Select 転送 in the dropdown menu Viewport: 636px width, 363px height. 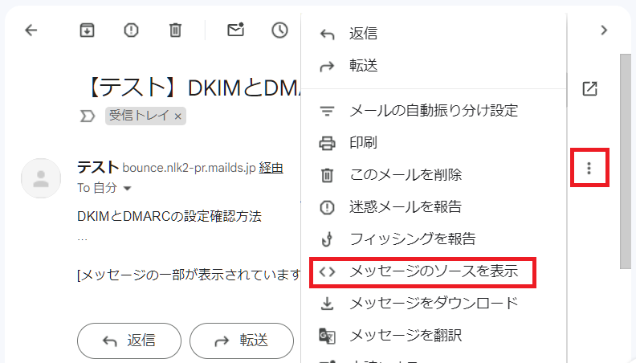434,66
